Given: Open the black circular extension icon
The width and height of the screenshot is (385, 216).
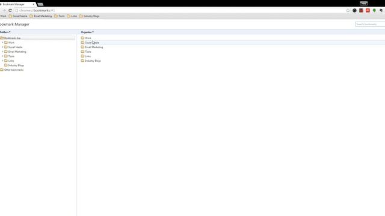Looking at the screenshot, I should 354,11.
